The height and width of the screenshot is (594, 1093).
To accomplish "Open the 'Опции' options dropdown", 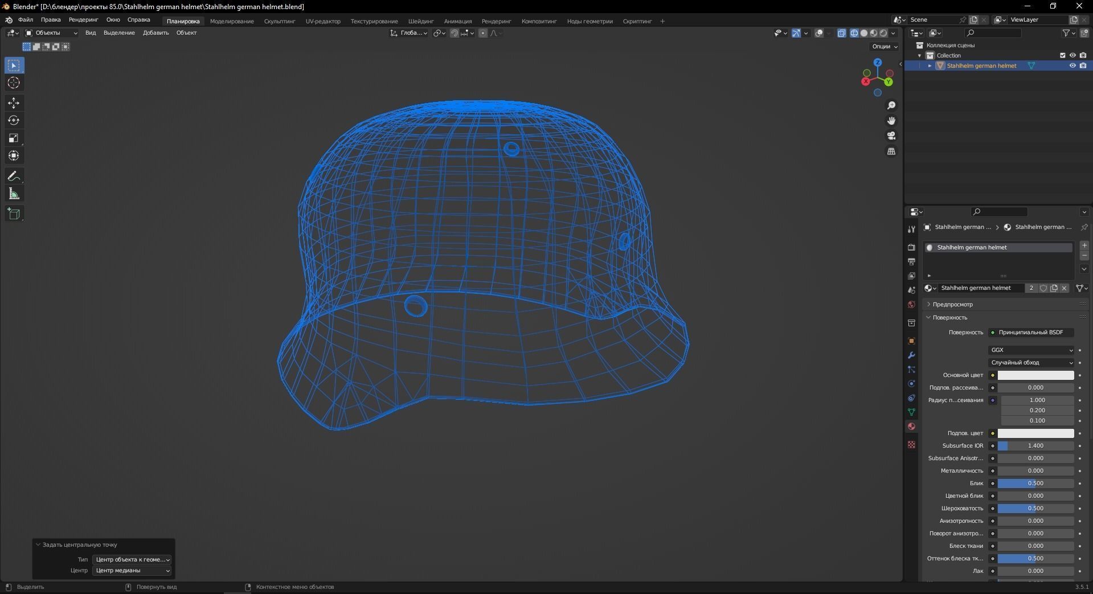I will coord(885,47).
